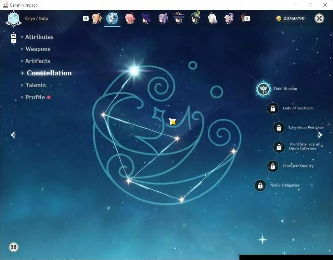View the locked Chivalric Quality node
Viewport: 333px width, 260px height.
pos(273,166)
